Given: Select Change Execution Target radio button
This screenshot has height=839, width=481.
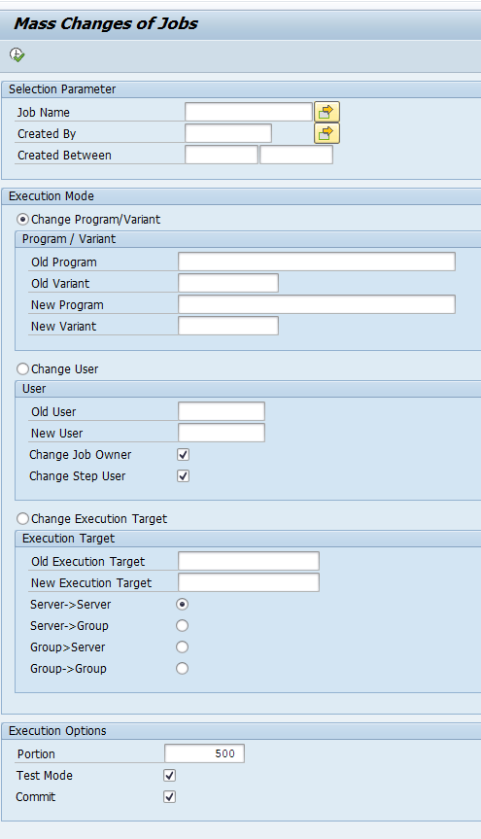Looking at the screenshot, I should pos(23,519).
